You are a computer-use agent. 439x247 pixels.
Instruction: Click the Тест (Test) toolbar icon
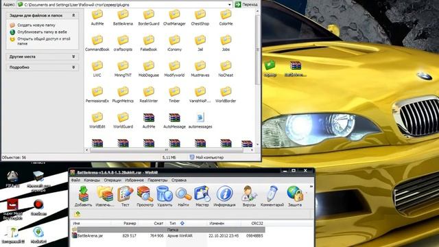[x=125, y=196]
